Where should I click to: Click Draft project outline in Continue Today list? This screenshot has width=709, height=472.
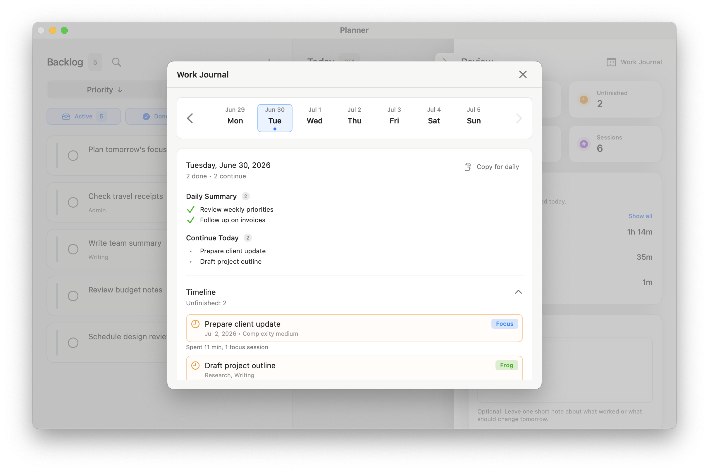(x=230, y=261)
